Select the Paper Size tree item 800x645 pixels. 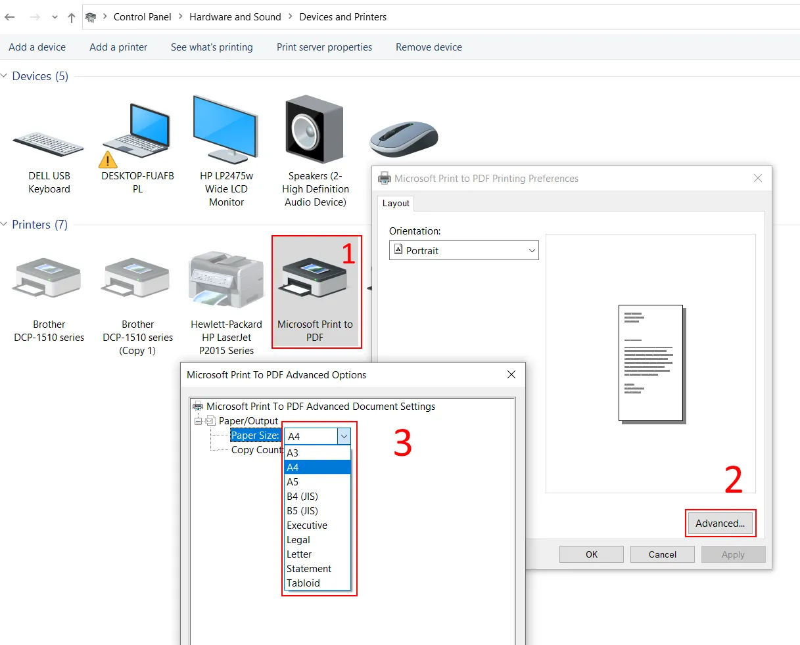(x=255, y=435)
